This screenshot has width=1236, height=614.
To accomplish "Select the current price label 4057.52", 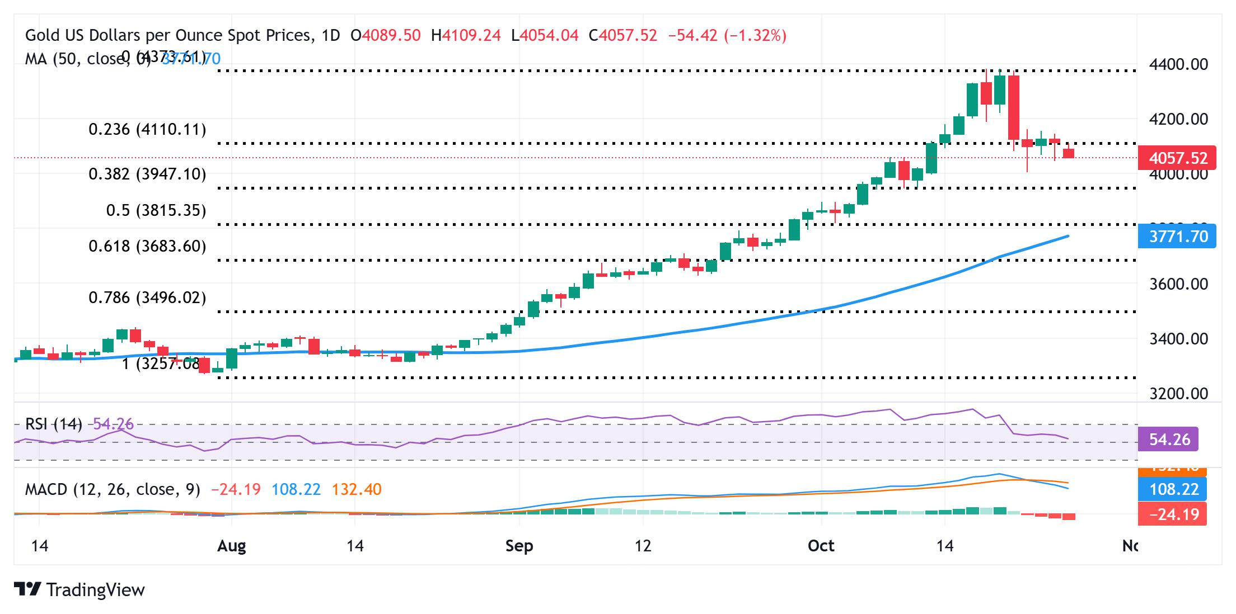I will (1177, 158).
